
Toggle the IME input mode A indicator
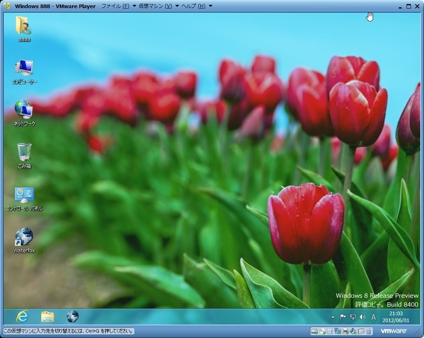[374, 317]
